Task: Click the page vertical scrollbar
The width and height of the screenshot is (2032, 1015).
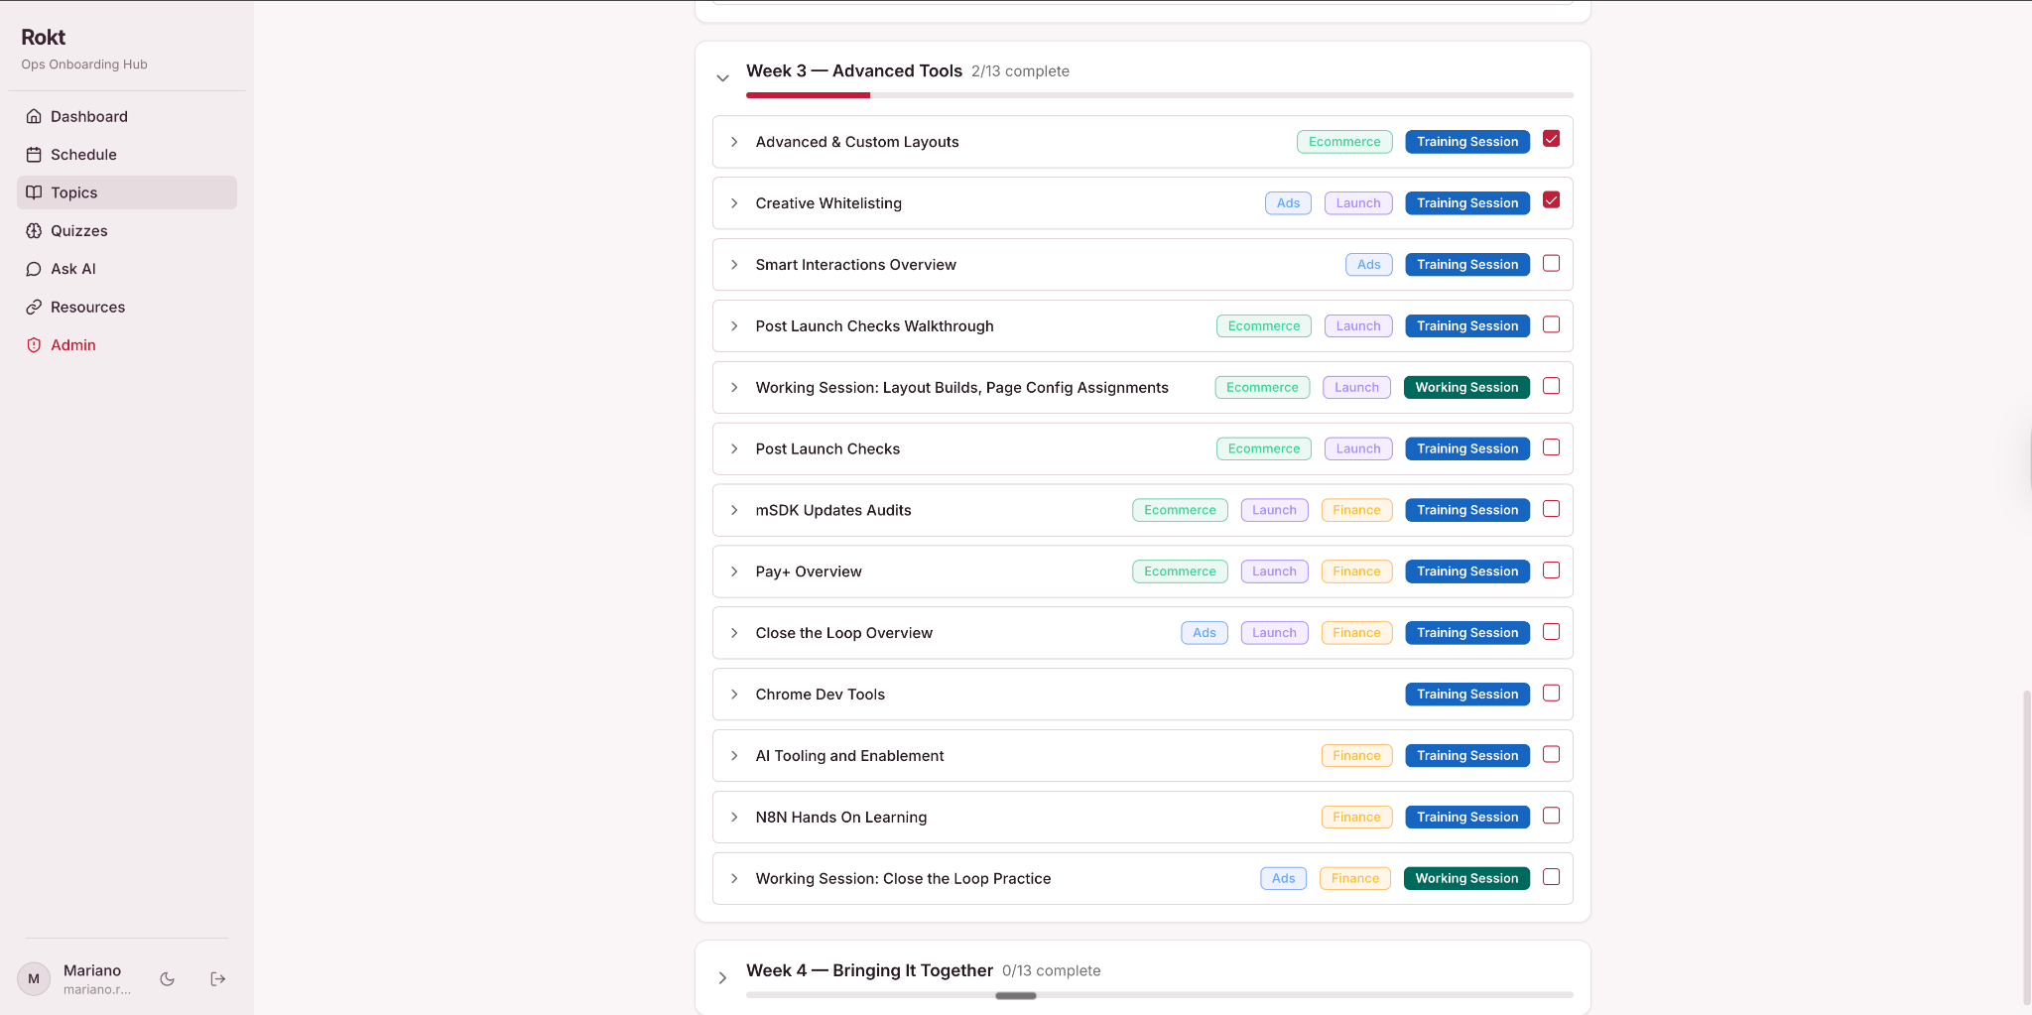Action: tap(2026, 847)
